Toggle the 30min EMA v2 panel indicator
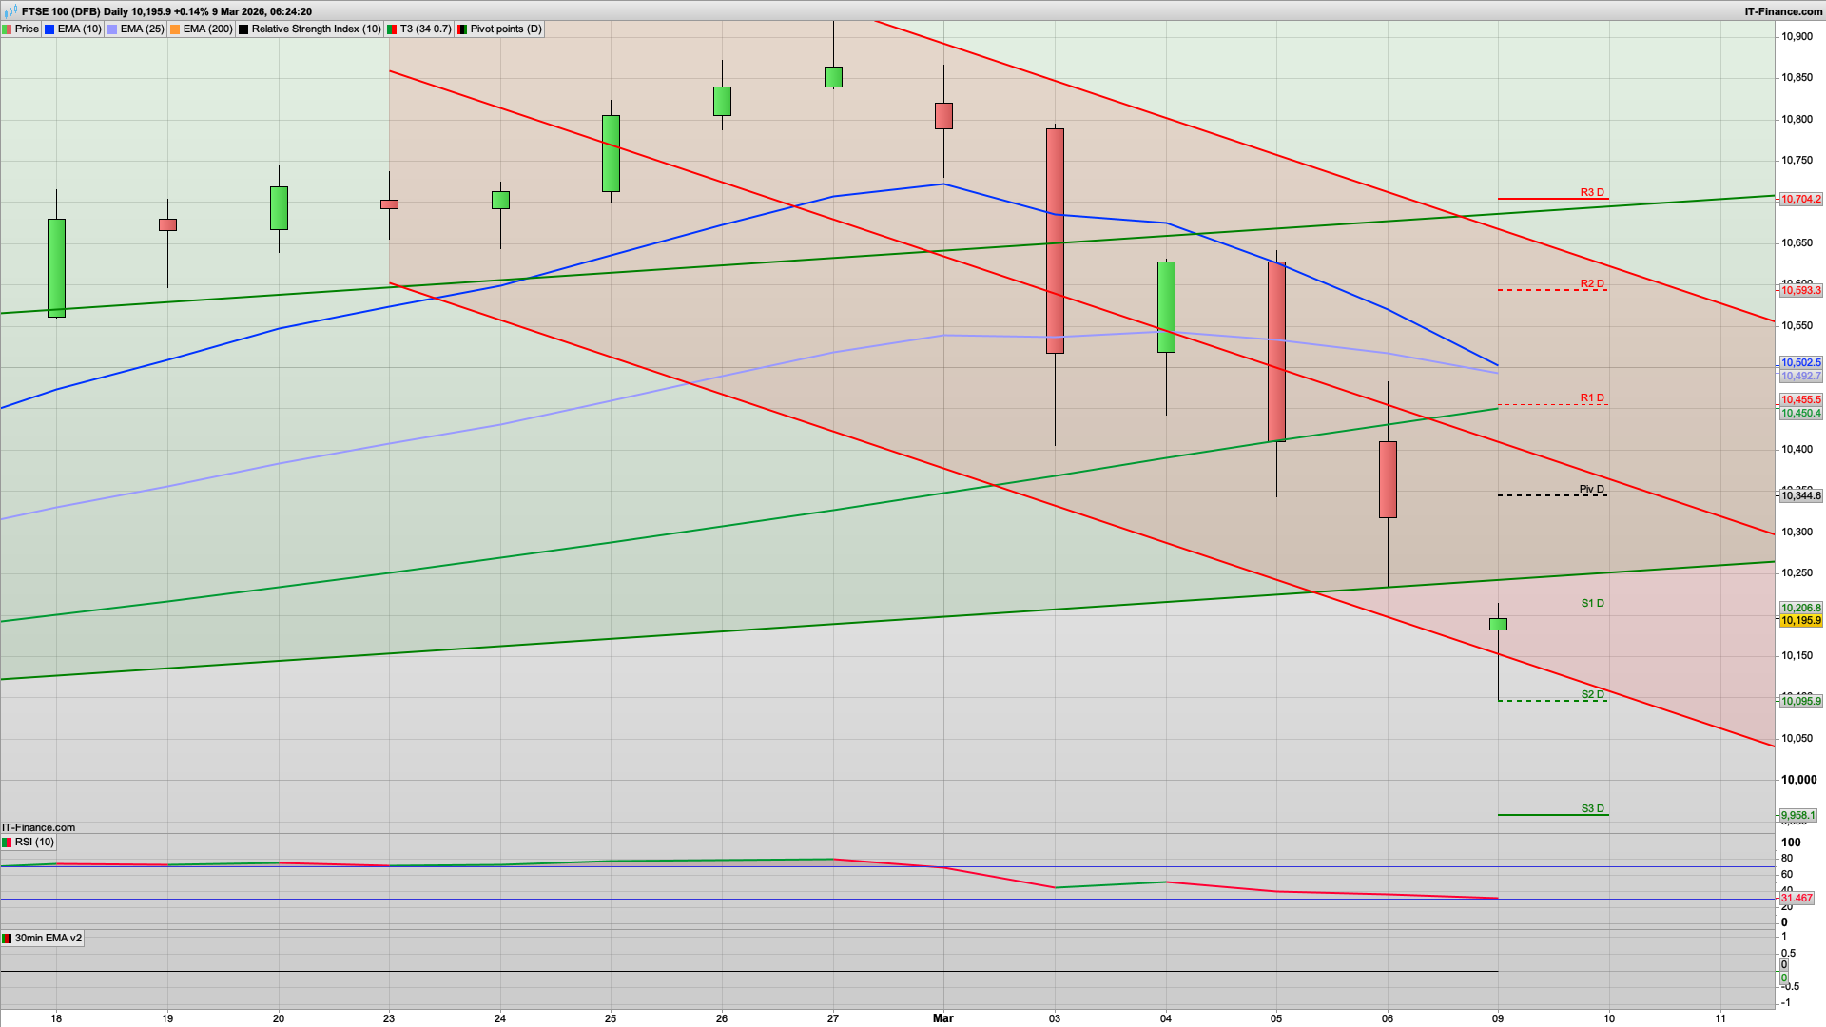 coord(43,938)
